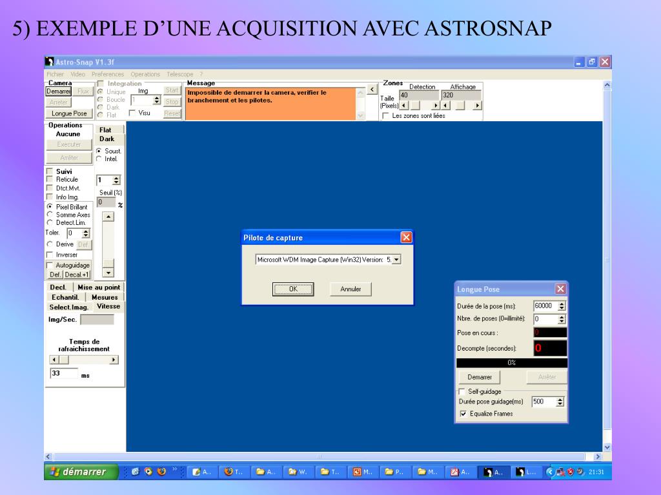This screenshot has height=495, width=661.
Task: Enable Autoguidage checkbox
Action: tap(50, 265)
